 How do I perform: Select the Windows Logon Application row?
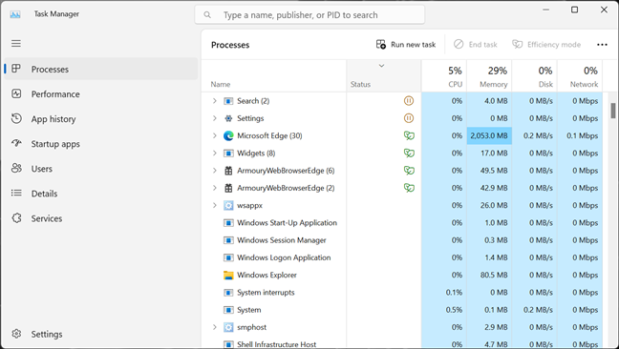(x=402, y=257)
